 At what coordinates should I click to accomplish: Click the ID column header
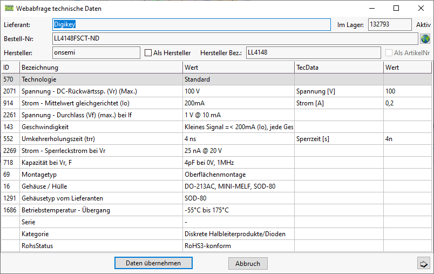10,68
